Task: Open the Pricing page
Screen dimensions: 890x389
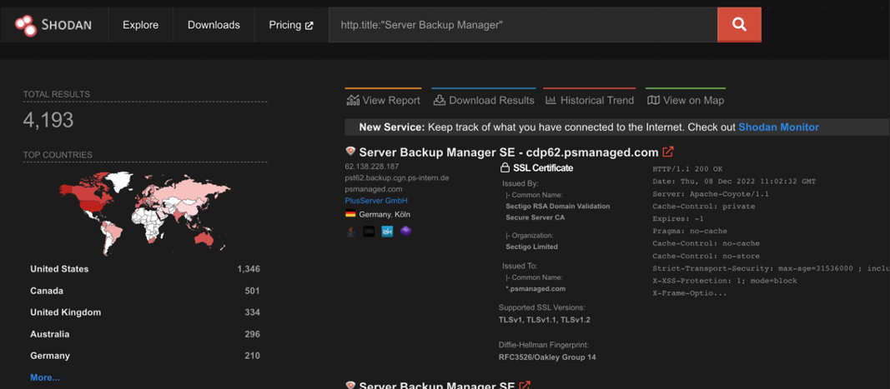Action: pyautogui.click(x=291, y=25)
